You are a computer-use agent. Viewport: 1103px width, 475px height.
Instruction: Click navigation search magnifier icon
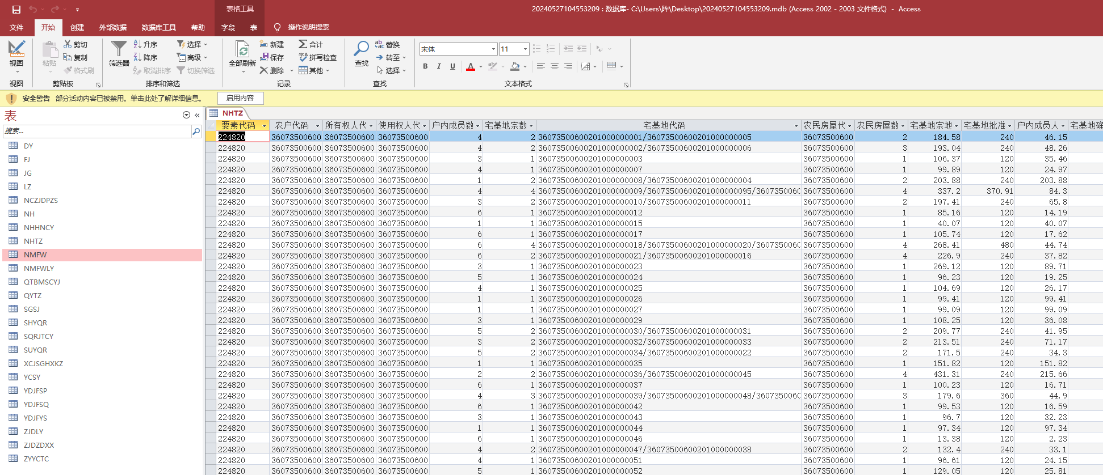pyautogui.click(x=196, y=131)
